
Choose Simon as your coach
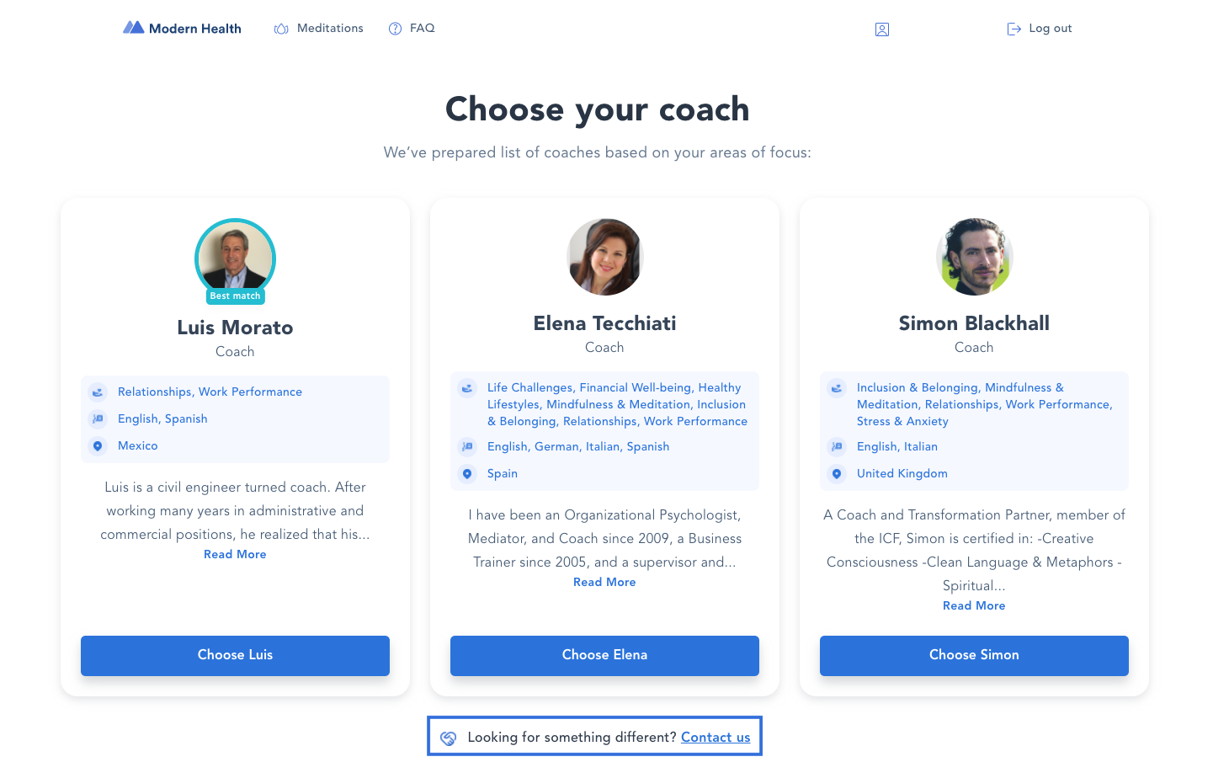click(x=974, y=655)
